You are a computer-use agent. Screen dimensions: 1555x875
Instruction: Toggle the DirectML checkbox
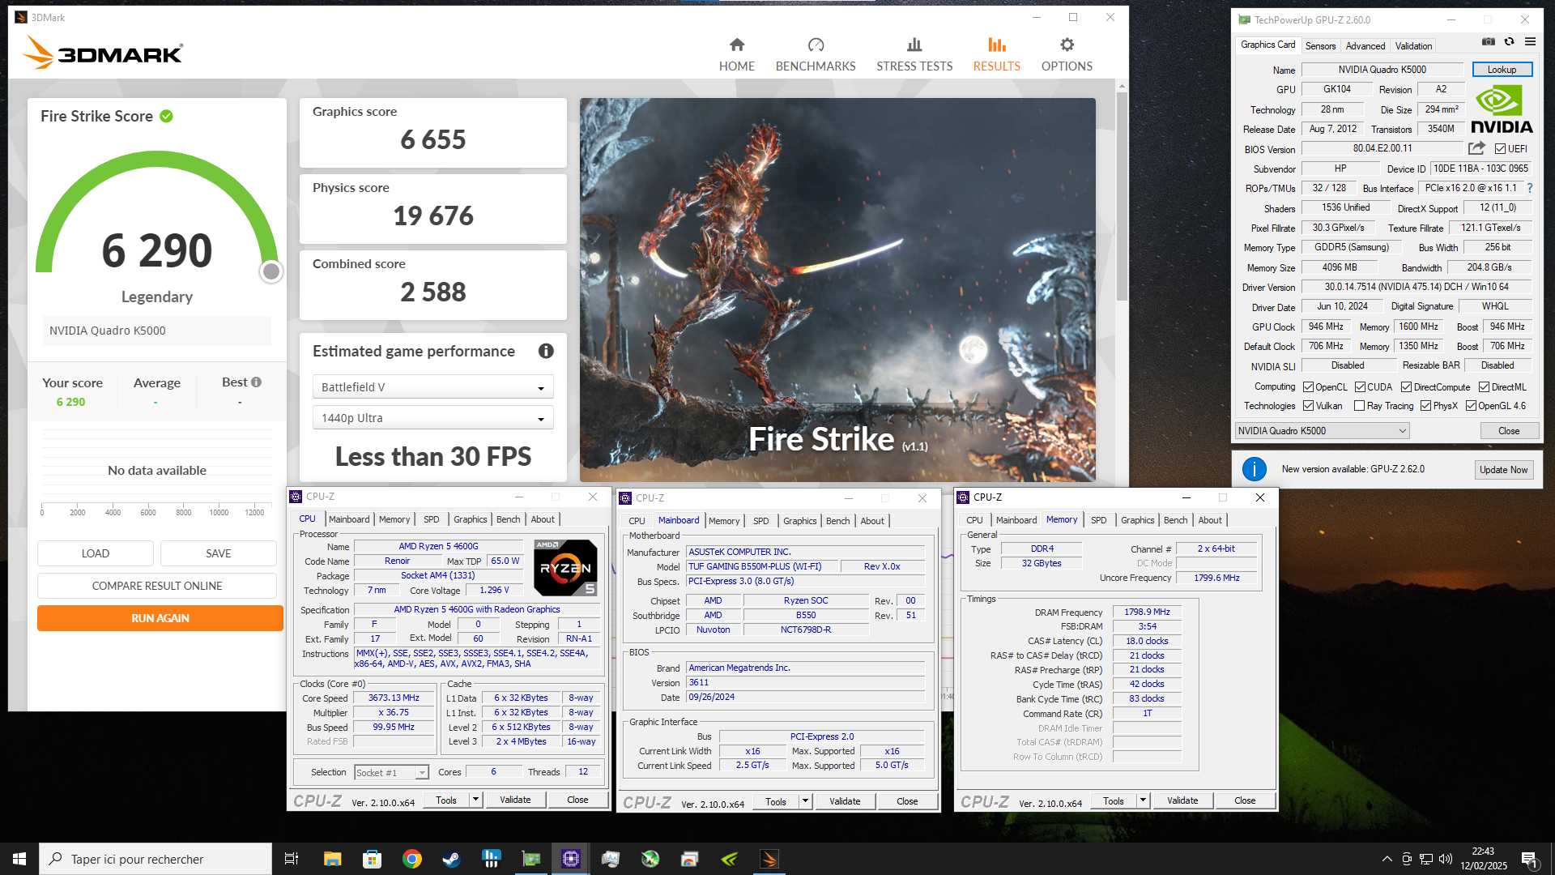point(1484,387)
